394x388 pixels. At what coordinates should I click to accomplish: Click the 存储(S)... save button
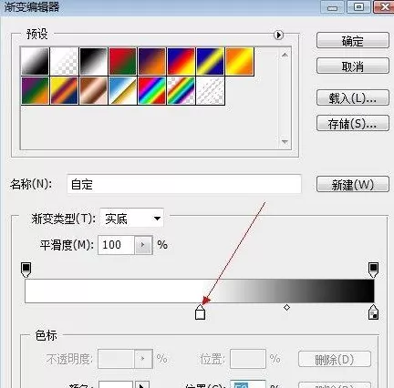tap(353, 123)
